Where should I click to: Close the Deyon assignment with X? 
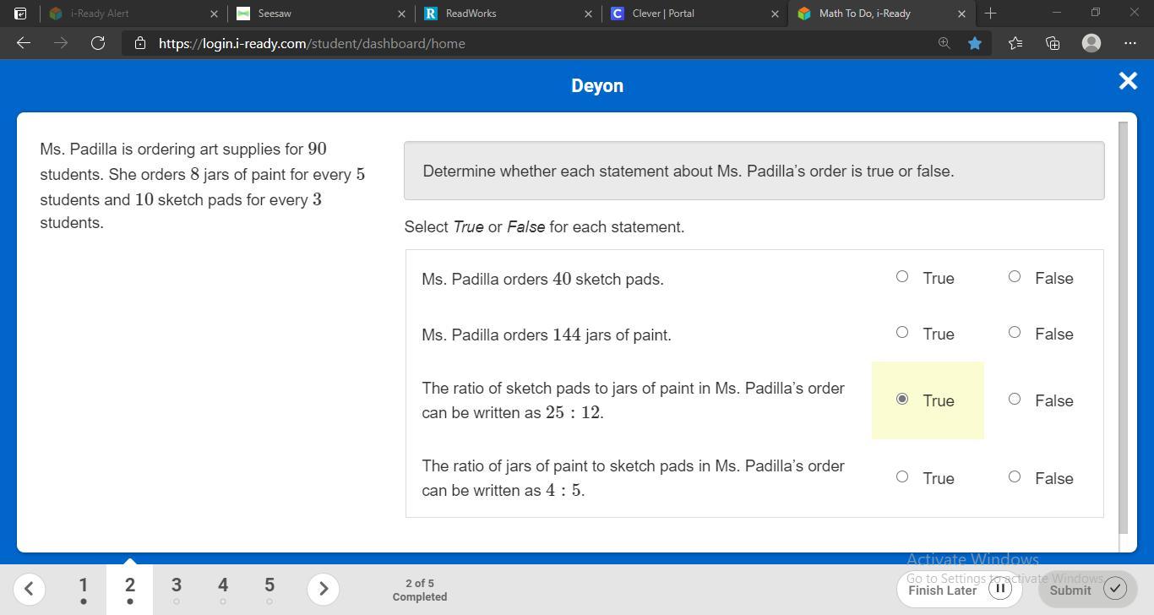(x=1128, y=81)
